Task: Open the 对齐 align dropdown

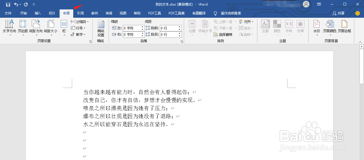Action: (246, 22)
